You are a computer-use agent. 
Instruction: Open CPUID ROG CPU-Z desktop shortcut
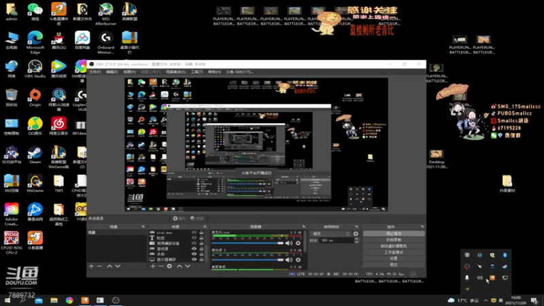point(12,243)
